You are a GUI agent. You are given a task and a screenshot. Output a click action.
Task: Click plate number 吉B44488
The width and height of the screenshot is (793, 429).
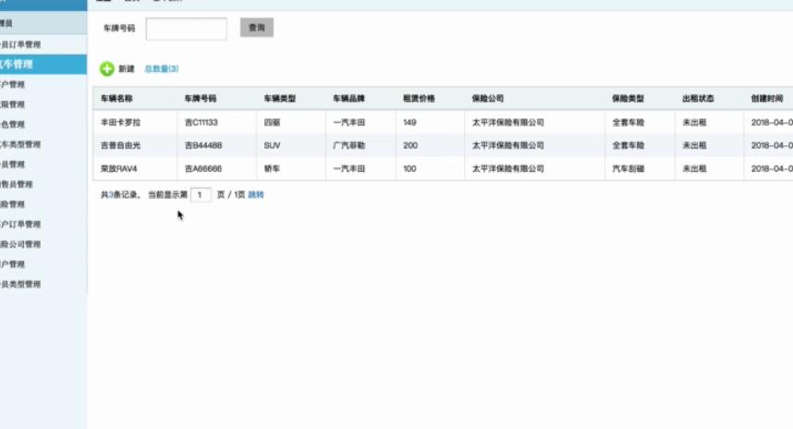tap(203, 146)
